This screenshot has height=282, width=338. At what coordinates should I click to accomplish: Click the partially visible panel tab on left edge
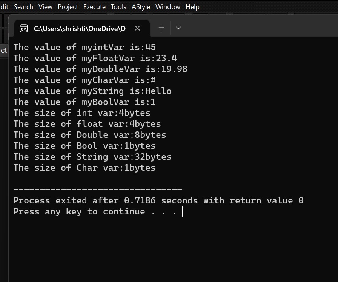pyautogui.click(x=3, y=50)
